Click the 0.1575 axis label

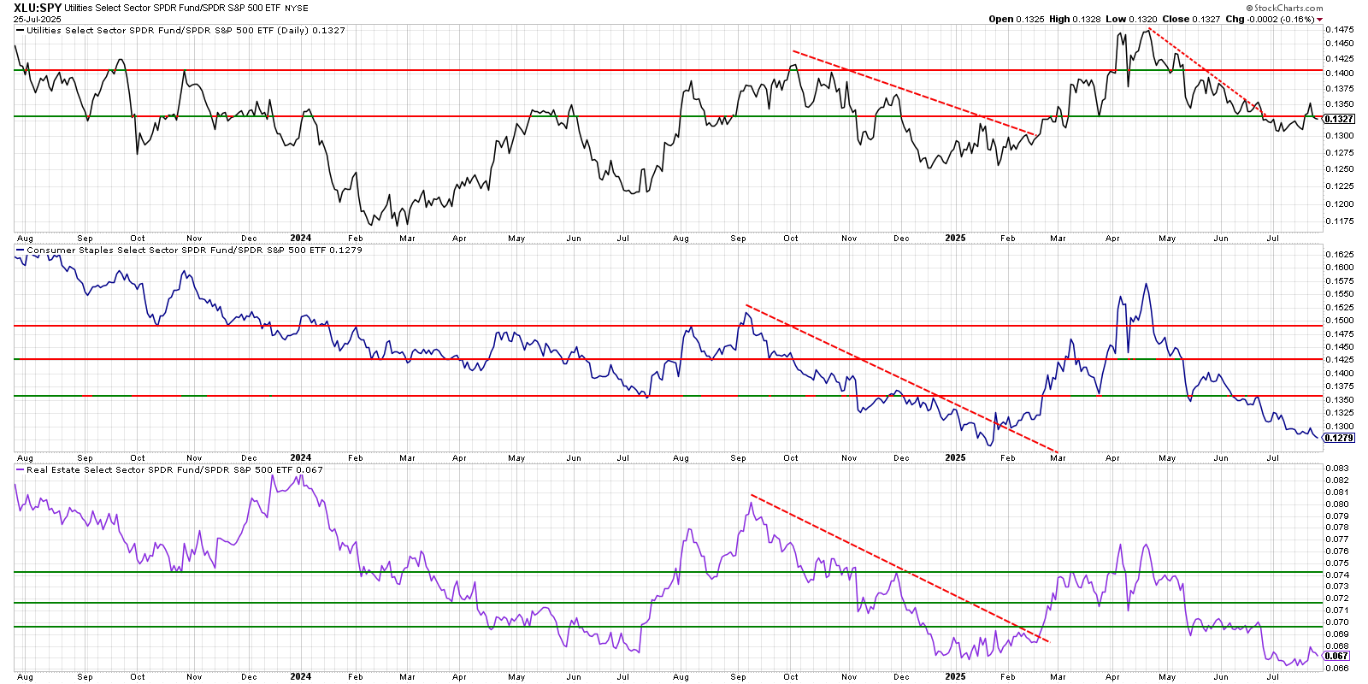pyautogui.click(x=1340, y=280)
